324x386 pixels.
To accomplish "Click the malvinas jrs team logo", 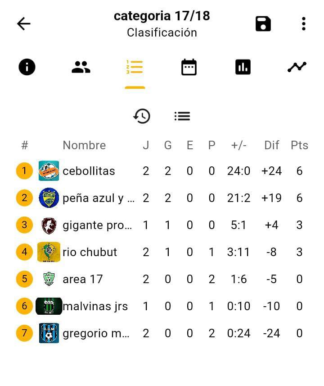I will 49,306.
